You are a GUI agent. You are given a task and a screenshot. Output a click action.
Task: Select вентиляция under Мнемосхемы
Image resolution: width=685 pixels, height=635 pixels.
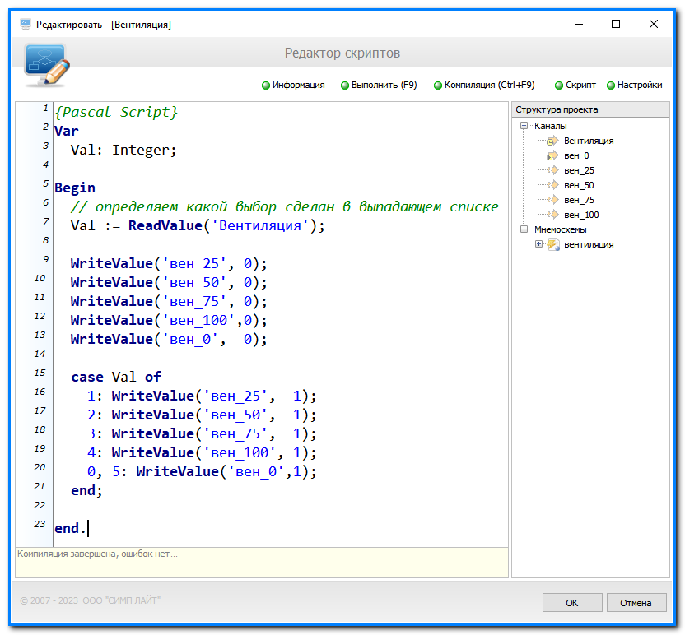(x=589, y=245)
